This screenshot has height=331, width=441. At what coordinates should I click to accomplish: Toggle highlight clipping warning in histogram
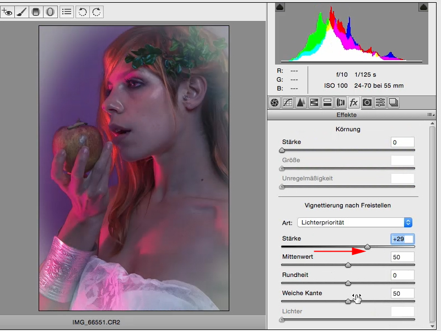coord(423,7)
